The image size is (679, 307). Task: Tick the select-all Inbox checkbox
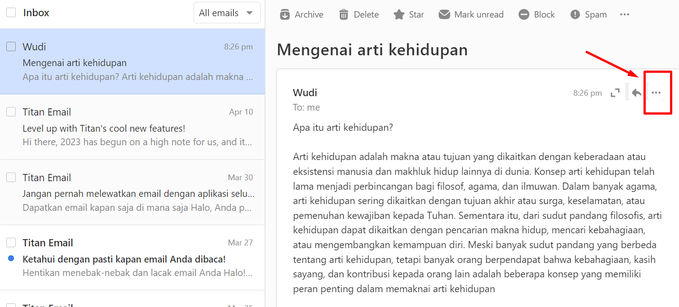(x=11, y=13)
